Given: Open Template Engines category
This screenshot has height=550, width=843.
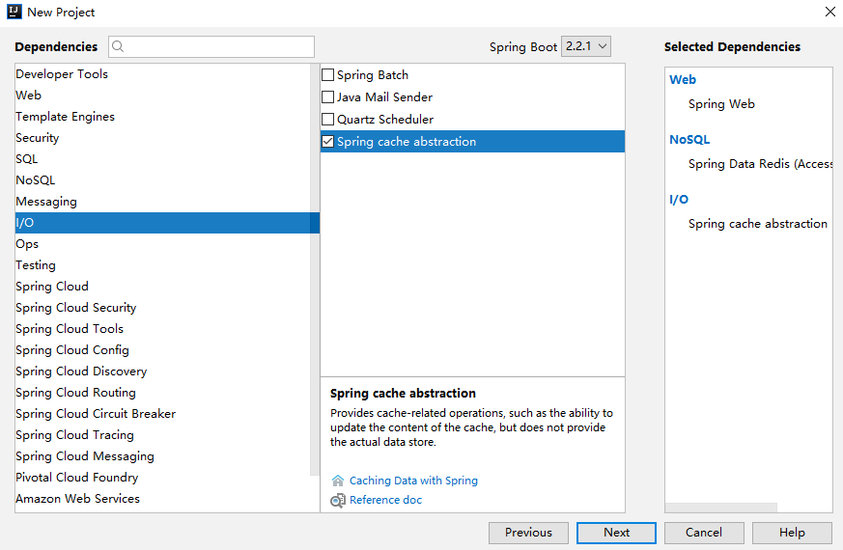Looking at the screenshot, I should click(162, 117).
